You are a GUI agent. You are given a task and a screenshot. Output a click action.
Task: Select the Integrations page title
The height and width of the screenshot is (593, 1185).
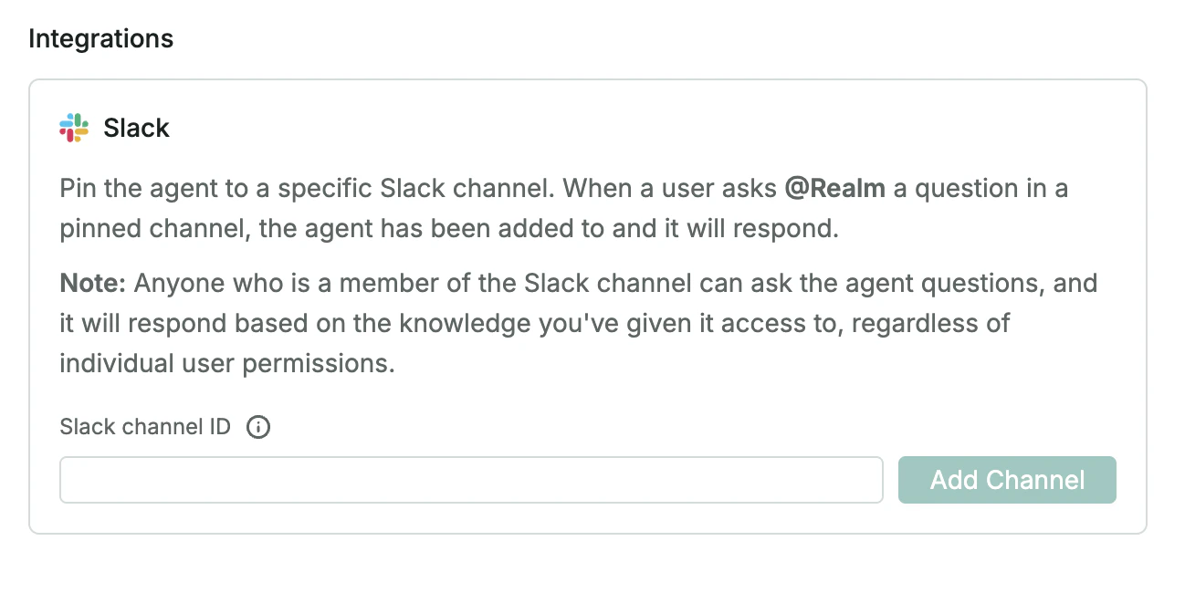tap(100, 38)
